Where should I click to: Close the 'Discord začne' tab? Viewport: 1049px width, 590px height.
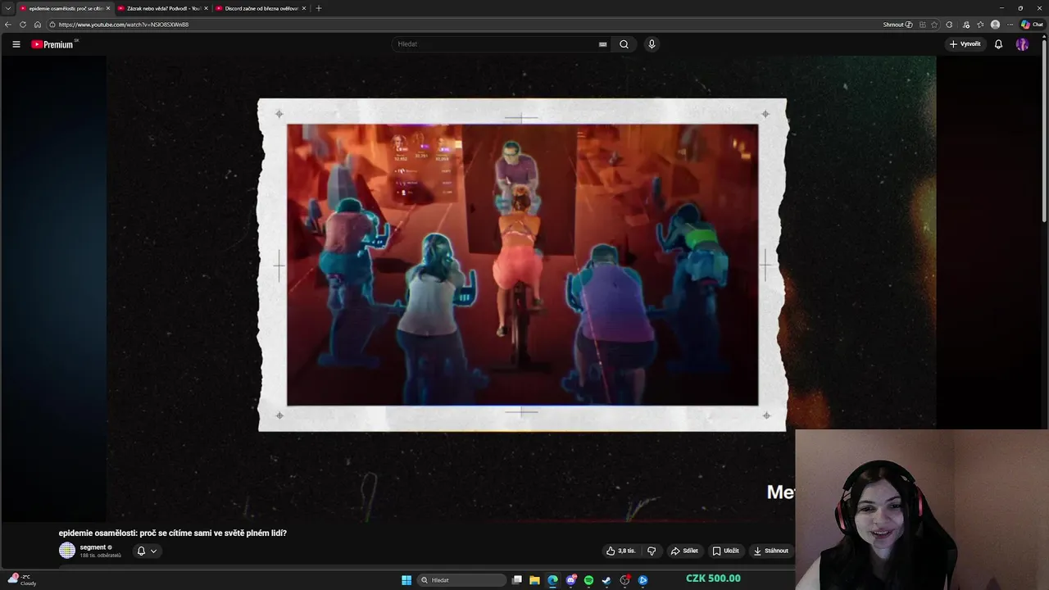click(304, 8)
